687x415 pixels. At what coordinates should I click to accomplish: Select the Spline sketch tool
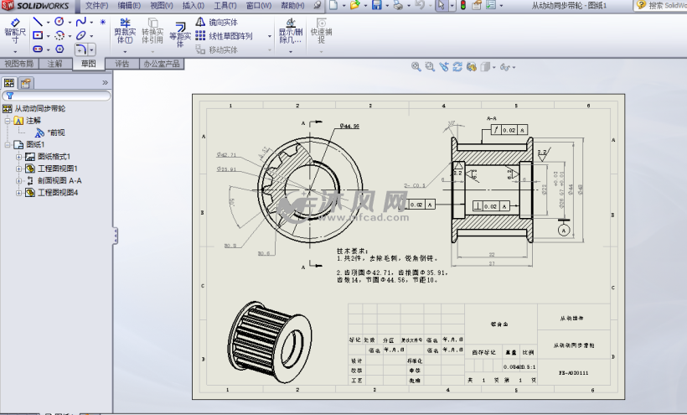coord(80,22)
